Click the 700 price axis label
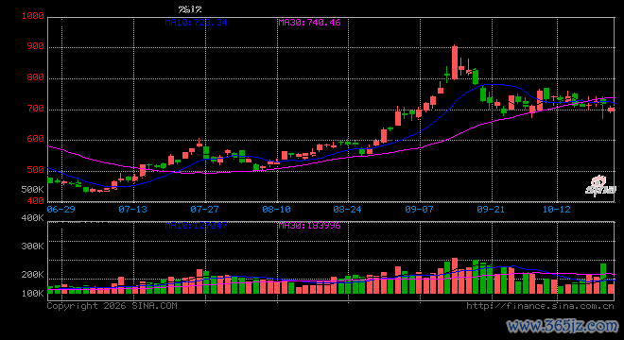This screenshot has width=624, height=340. coord(35,109)
